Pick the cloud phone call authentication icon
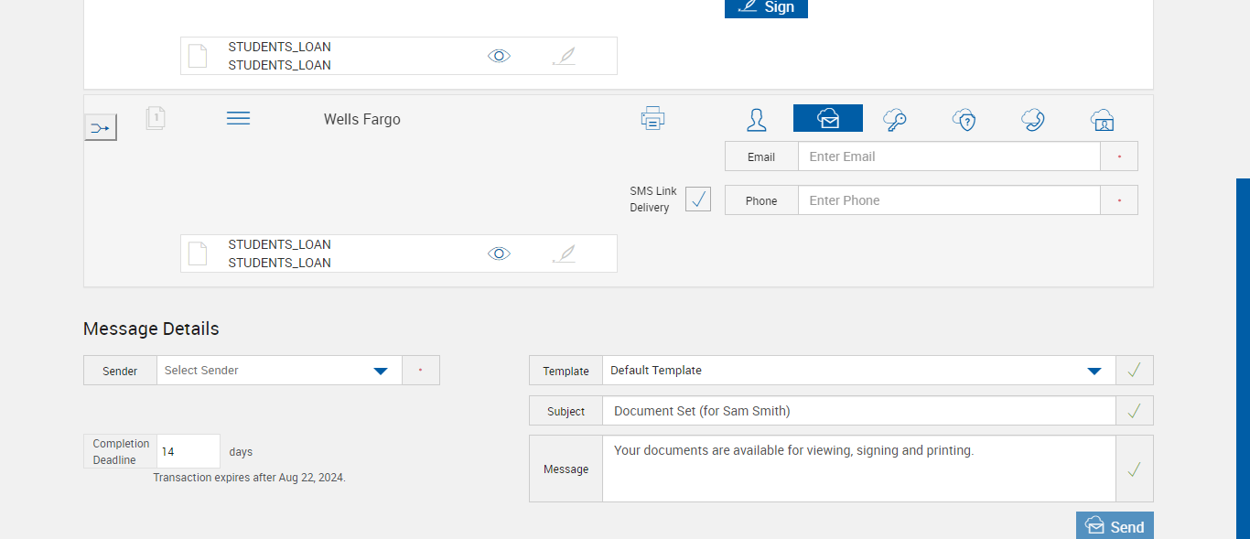Screen dimensions: 1250x539 1033,120
